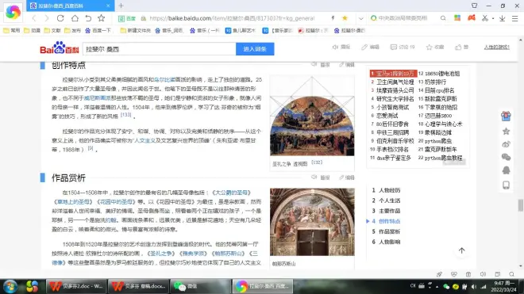
Task: Reload the page with the refresh icon
Action: [x=60, y=18]
